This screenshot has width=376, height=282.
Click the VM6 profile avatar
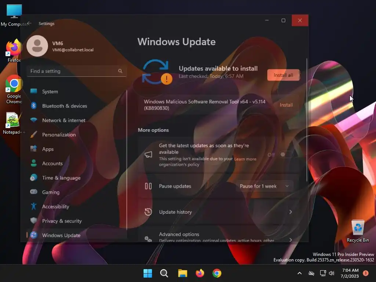[x=37, y=46]
